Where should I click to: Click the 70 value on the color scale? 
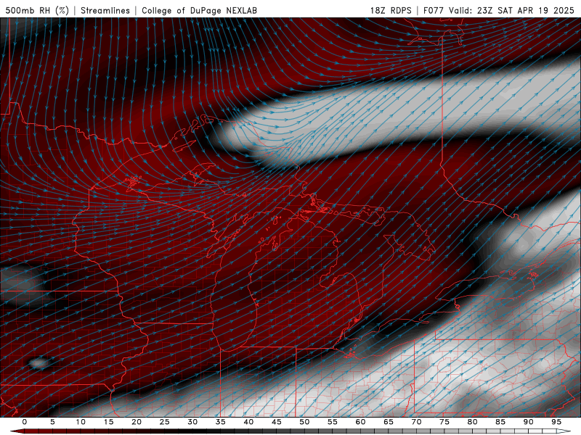[416, 422]
